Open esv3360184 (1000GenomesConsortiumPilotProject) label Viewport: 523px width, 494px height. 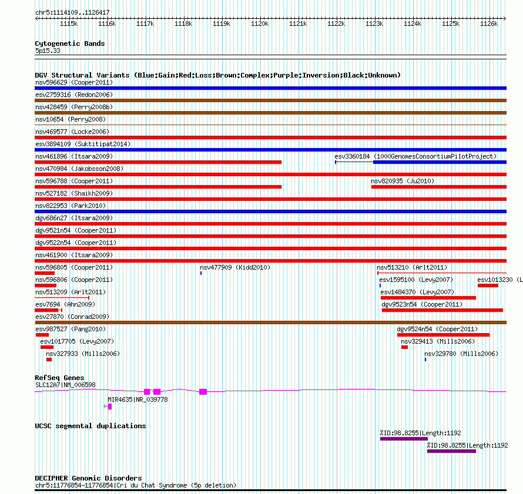[x=415, y=156]
